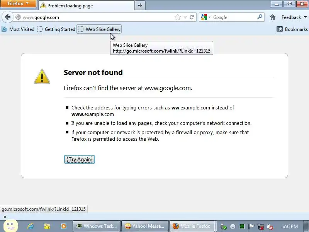This screenshot has height=232, width=309.
Task: Open the Windows Start orb
Action: pos(11,226)
